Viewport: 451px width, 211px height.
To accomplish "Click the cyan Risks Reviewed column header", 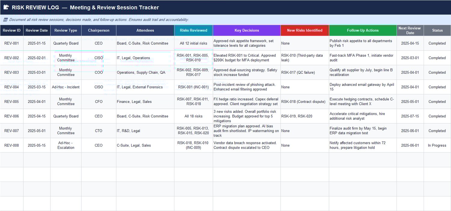I will 193,30.
